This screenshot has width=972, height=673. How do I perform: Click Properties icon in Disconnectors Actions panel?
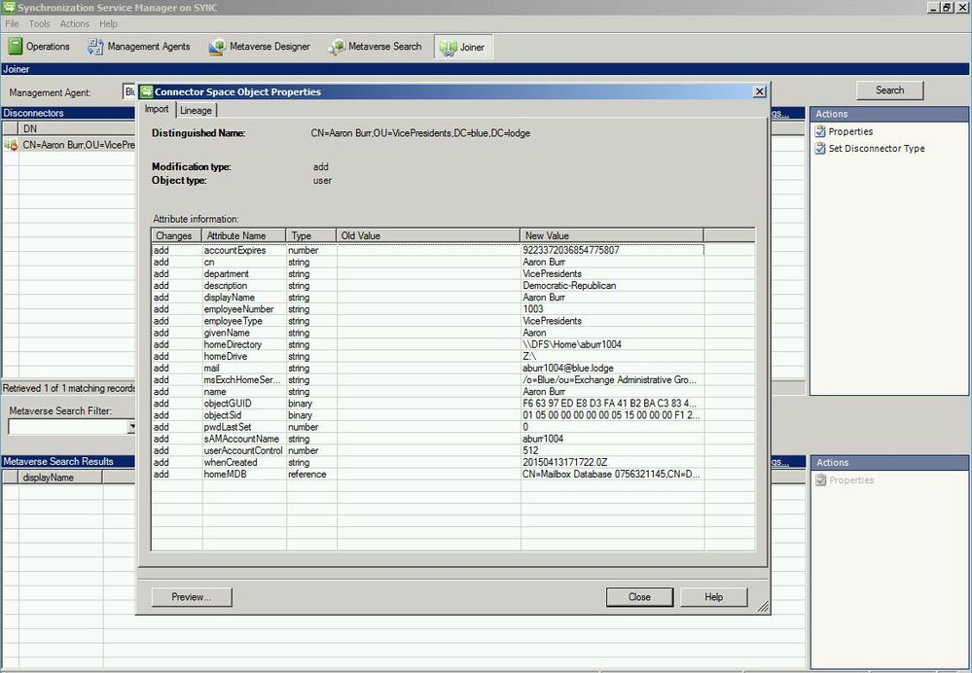click(820, 131)
